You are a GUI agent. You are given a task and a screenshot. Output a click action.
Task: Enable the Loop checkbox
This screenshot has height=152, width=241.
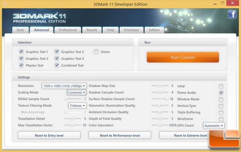[221, 86]
